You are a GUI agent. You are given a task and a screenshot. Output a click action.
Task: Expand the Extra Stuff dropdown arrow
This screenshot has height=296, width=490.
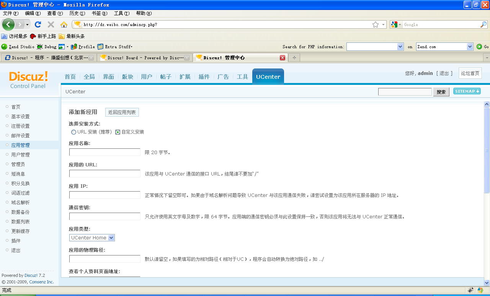(x=131, y=47)
